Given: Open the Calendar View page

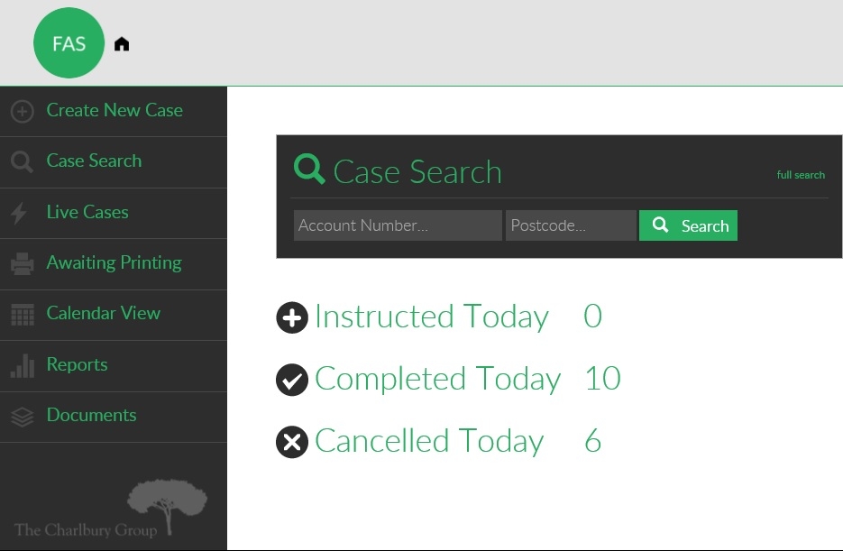Looking at the screenshot, I should 104,313.
